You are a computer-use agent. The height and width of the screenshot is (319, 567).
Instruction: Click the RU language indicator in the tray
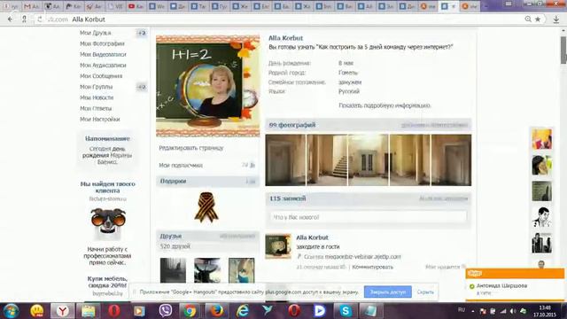pos(462,310)
